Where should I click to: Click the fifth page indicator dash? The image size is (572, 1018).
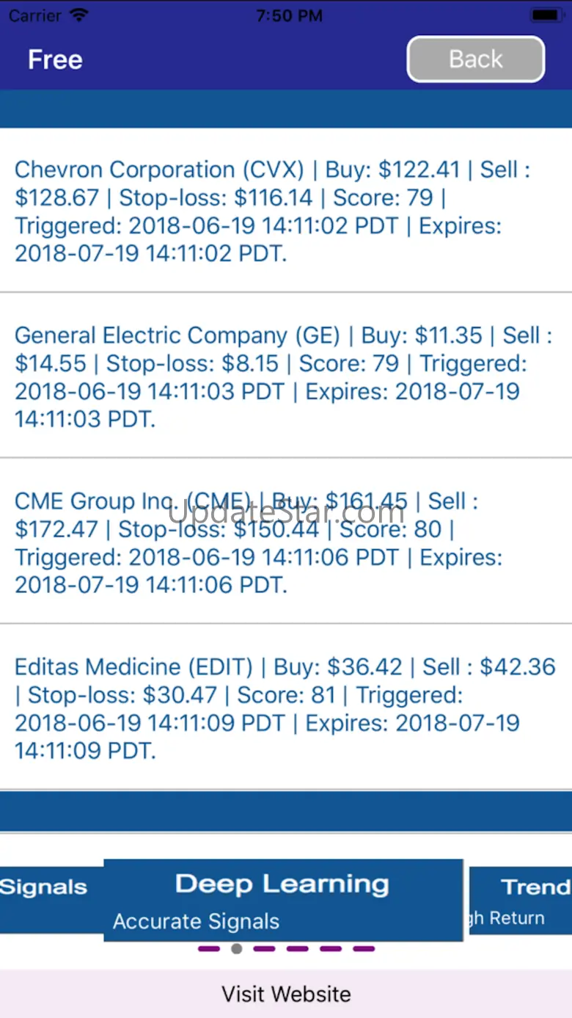coord(331,948)
